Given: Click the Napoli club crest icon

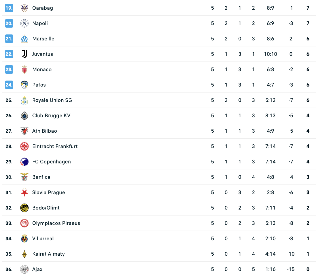Looking at the screenshot, I should pos(24,23).
